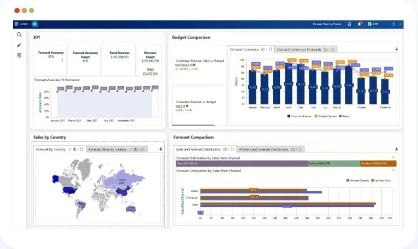Select the pencil edit icon in sidebar
The height and width of the screenshot is (249, 418).
pyautogui.click(x=19, y=45)
